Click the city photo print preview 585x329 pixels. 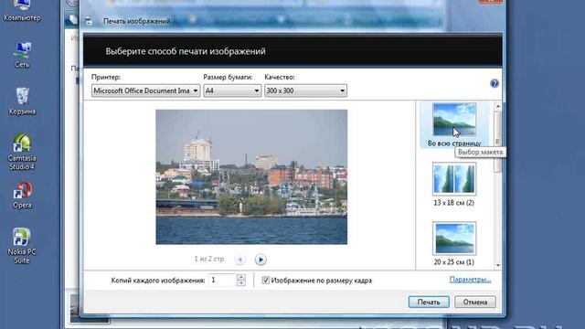[251, 176]
